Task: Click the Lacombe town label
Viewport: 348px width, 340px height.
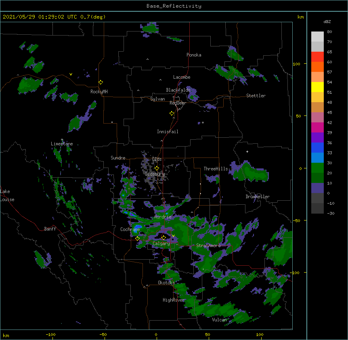Action: (182, 77)
